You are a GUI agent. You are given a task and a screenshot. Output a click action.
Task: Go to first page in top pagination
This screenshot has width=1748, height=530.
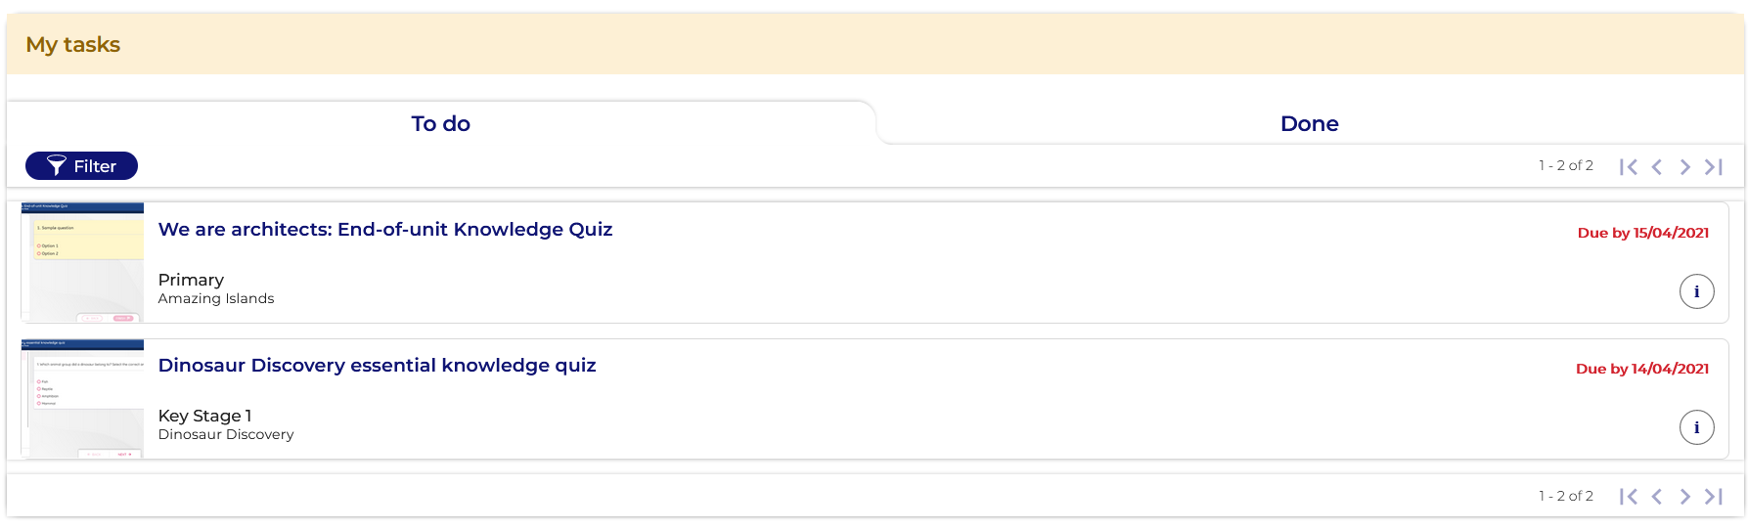pos(1628,167)
